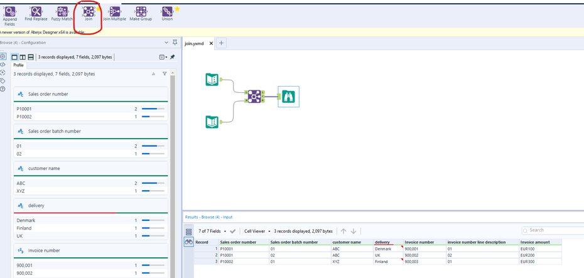
Task: Click the Profile panel vertical scrollbar
Action: point(173,175)
